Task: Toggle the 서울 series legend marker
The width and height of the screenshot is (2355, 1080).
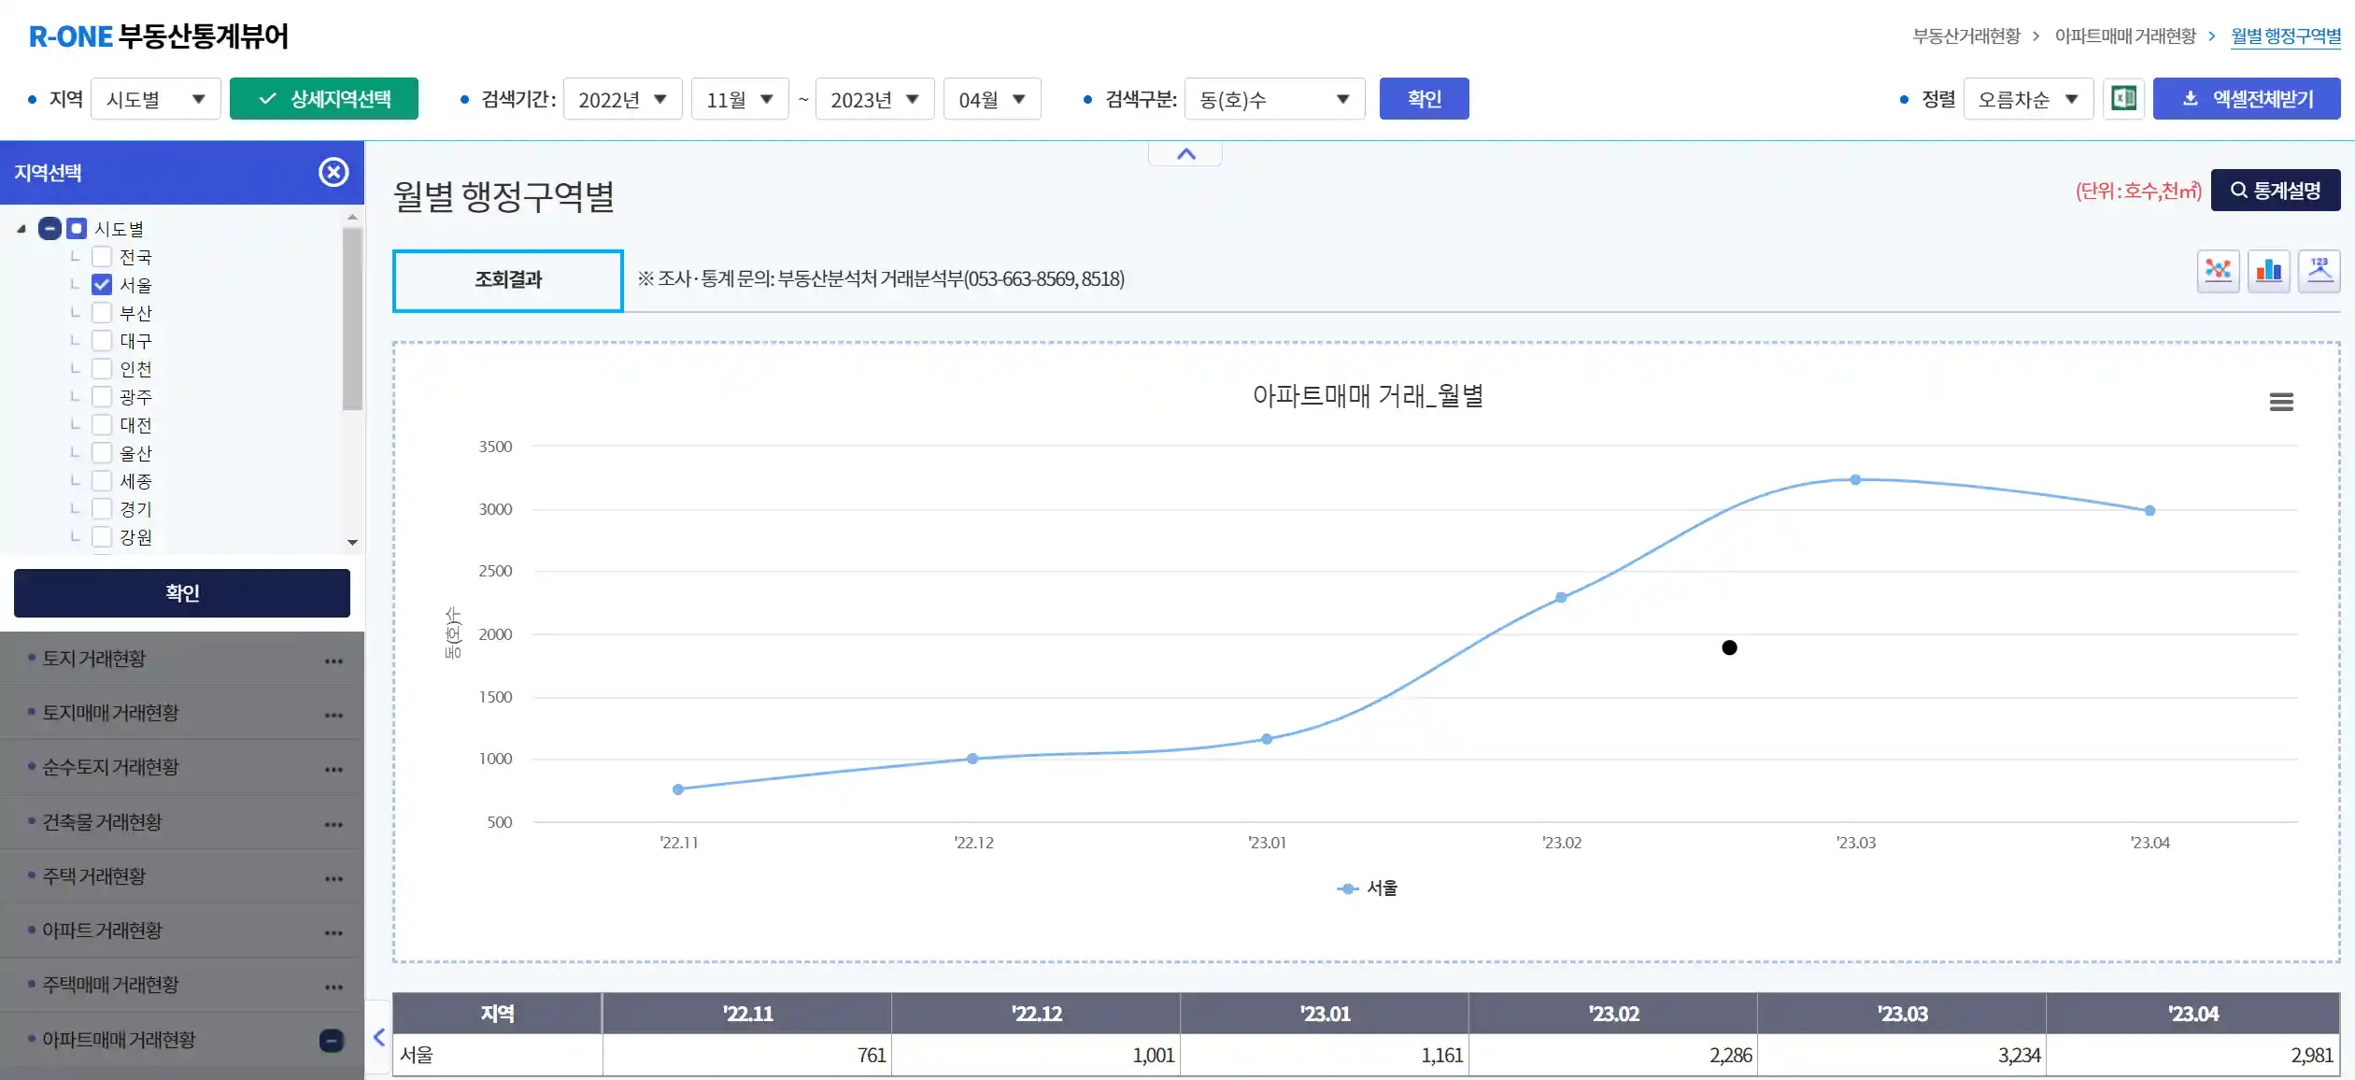Action: pyautogui.click(x=1346, y=888)
